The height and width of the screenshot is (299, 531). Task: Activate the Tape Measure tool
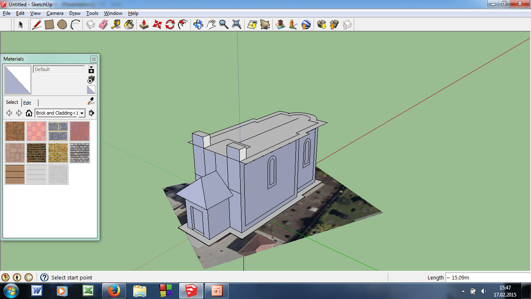point(116,25)
